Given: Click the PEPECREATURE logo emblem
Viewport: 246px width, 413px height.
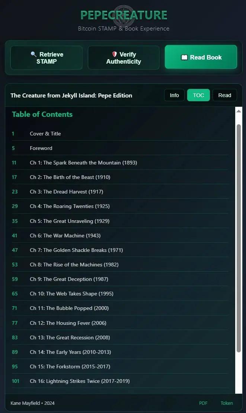Looking at the screenshot, I should coord(124,15).
